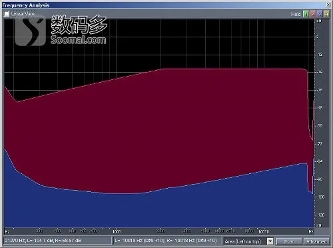The width and height of the screenshot is (333, 248).
Task: Click the cursor readout field showing 21270 Hz
Action: point(57,241)
